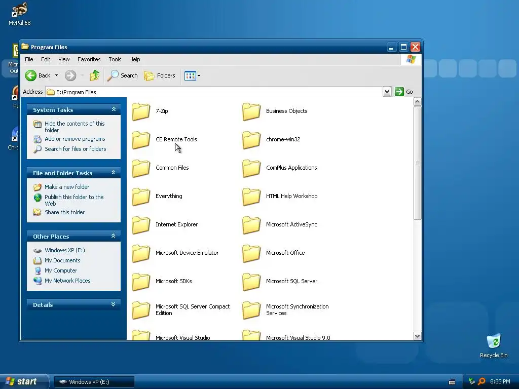519x389 pixels.
Task: Open My Computer in Other Places
Action: click(61, 270)
